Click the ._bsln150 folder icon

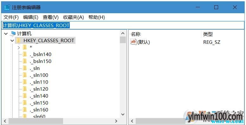[25, 61]
